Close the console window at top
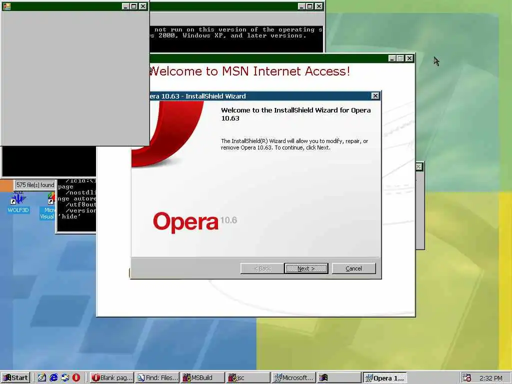The width and height of the screenshot is (512, 384). coord(318,6)
